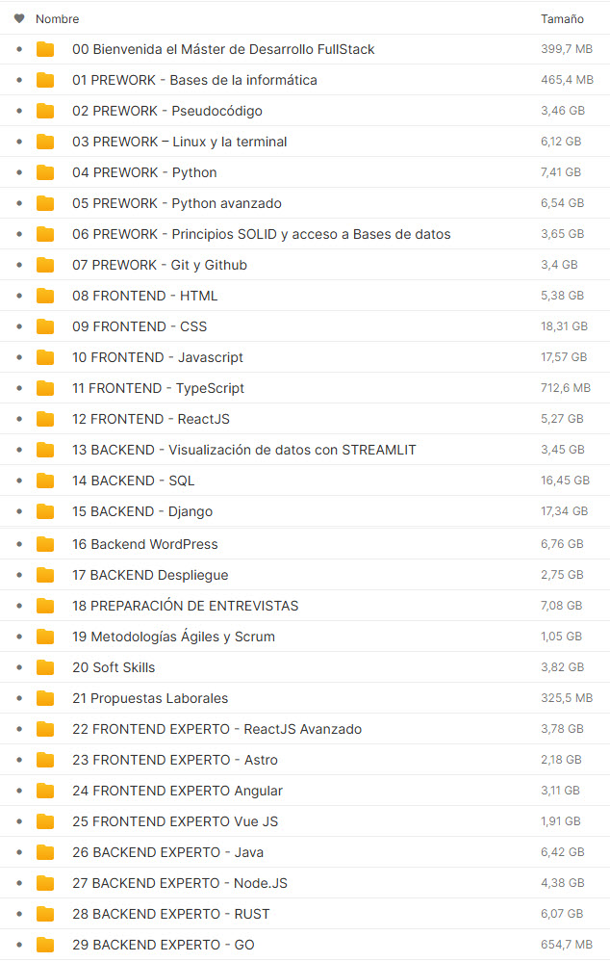Screen dimensions: 610x962
Task: Click folder icon for 14 BACKEND SQL
Action: [x=45, y=481]
